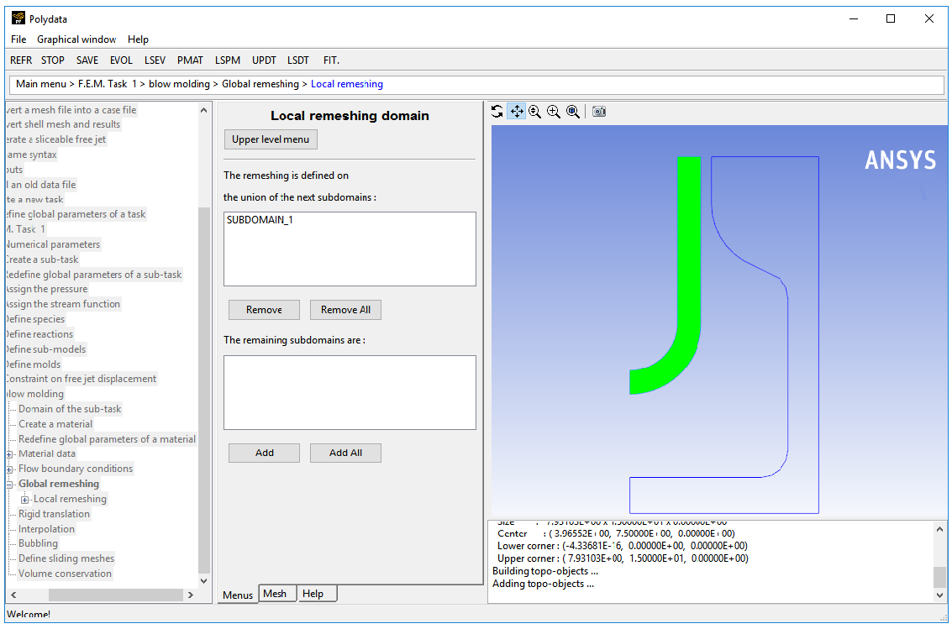The height and width of the screenshot is (629, 952).
Task: Select Bubbling tree item
Action: click(x=39, y=543)
